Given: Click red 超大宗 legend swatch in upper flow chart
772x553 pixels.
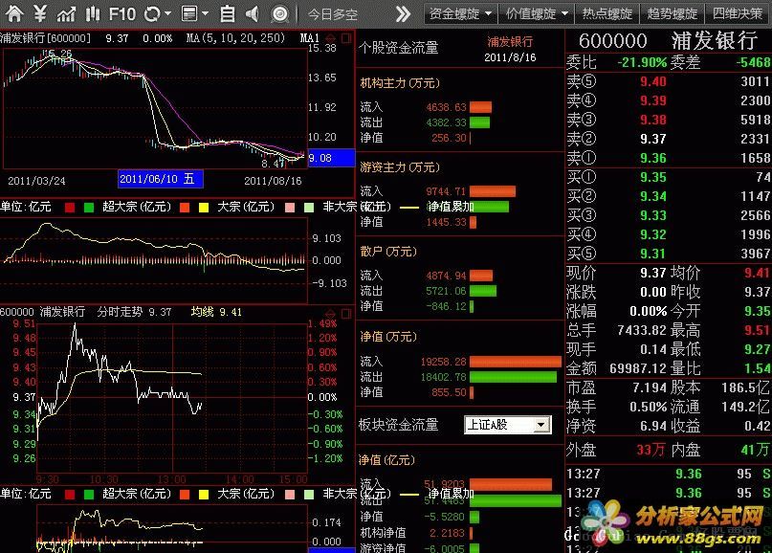Looking at the screenshot, I should point(70,208).
